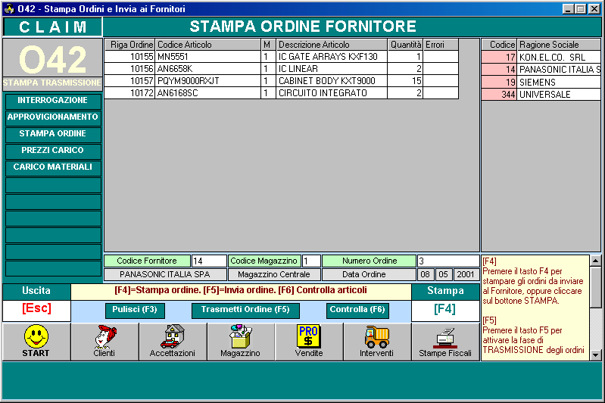Select the INTERROGAZIONE menu item

[x=53, y=102]
